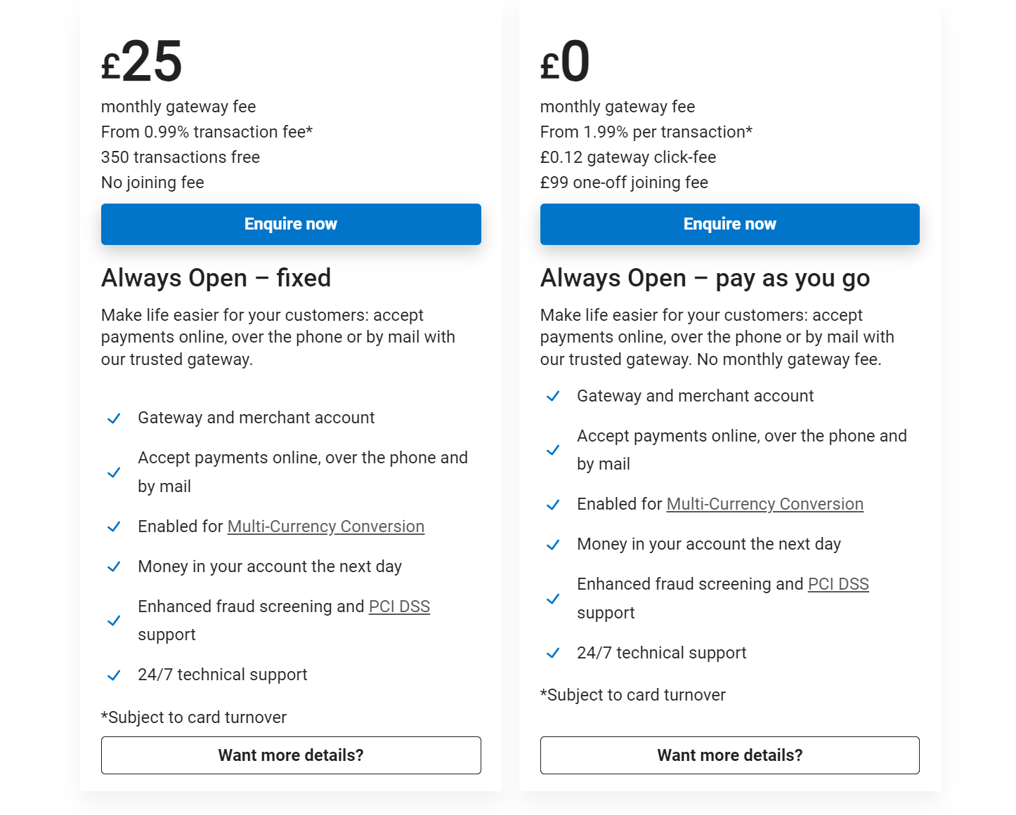Click the £99 one-off joining fee text
Viewport: 1016px width, 815px height.
[624, 183]
